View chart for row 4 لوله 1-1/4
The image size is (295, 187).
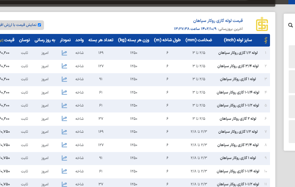click(64, 92)
